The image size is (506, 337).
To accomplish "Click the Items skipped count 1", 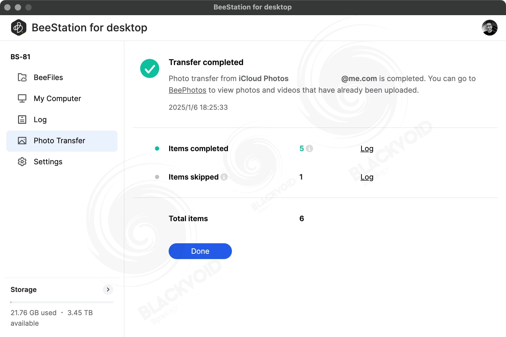I will (x=301, y=177).
